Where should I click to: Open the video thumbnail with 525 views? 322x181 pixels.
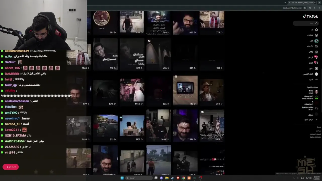click(x=132, y=54)
